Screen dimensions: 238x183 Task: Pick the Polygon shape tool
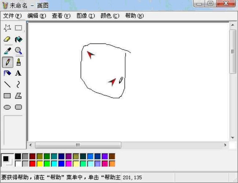(x=18, y=96)
